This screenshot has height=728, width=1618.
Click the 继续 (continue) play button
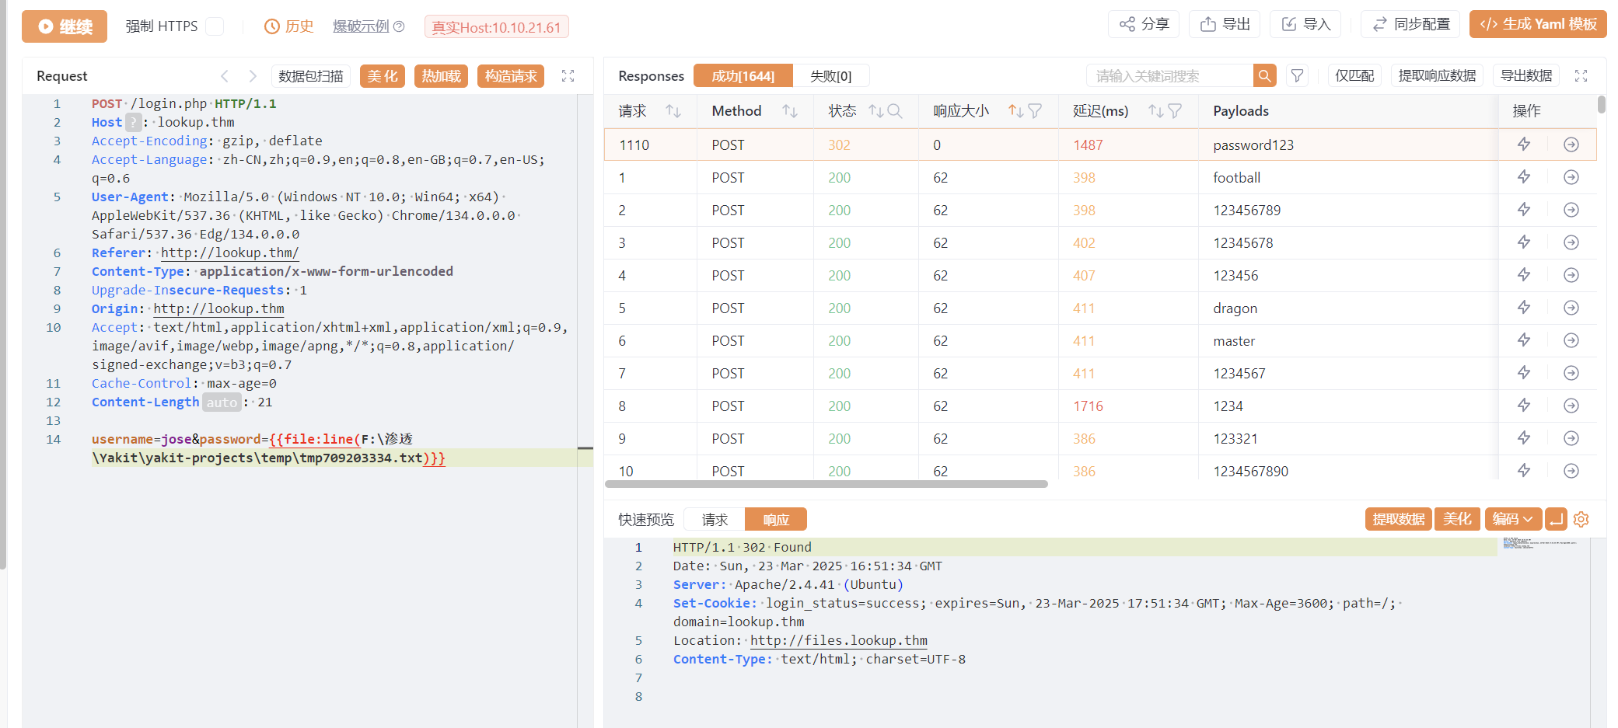tap(65, 26)
